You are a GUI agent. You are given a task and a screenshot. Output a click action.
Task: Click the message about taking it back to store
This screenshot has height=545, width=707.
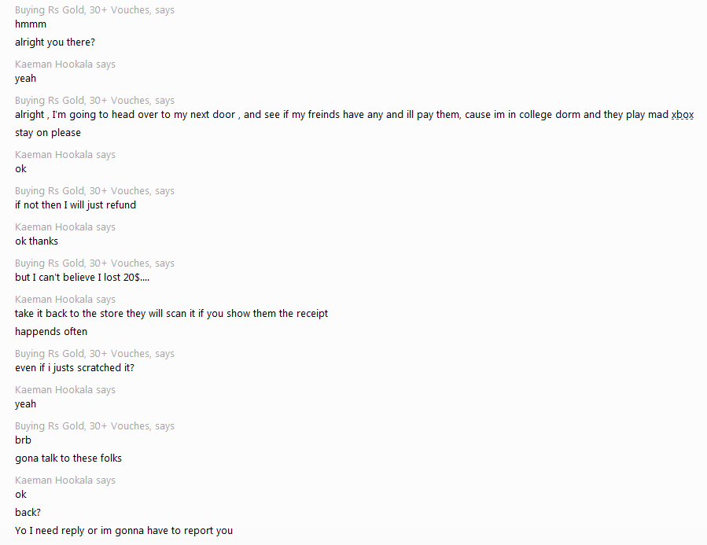click(x=171, y=314)
